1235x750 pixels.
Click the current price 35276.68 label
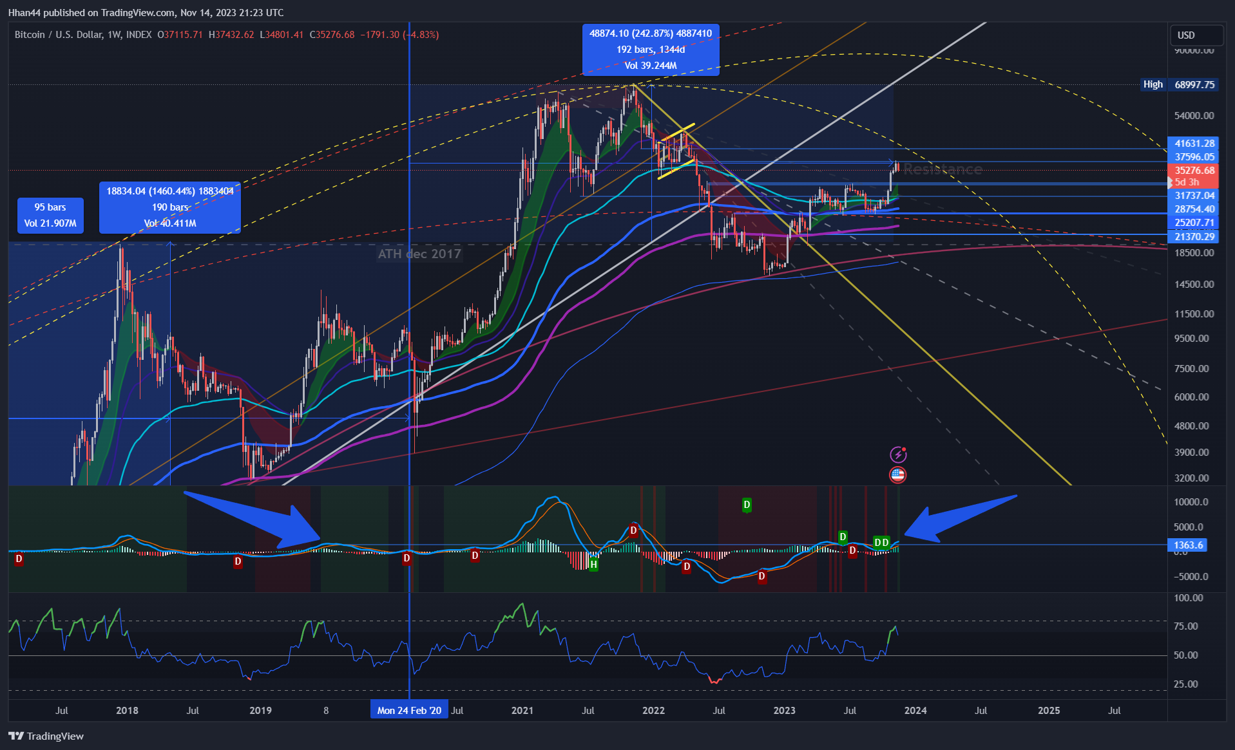(1193, 171)
